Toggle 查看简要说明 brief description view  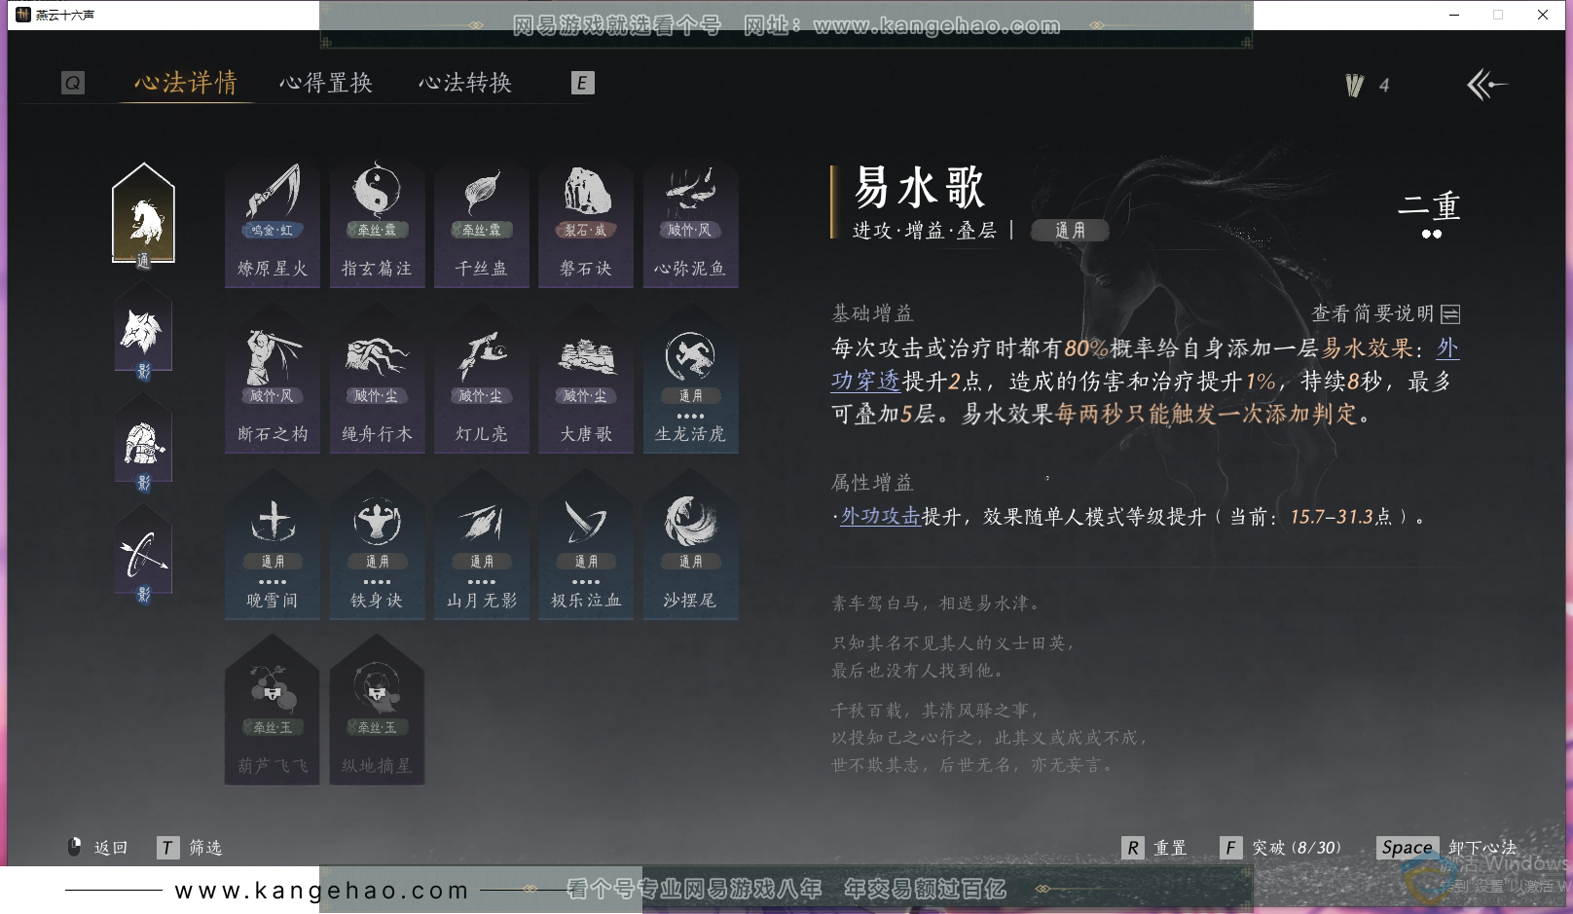[1386, 313]
